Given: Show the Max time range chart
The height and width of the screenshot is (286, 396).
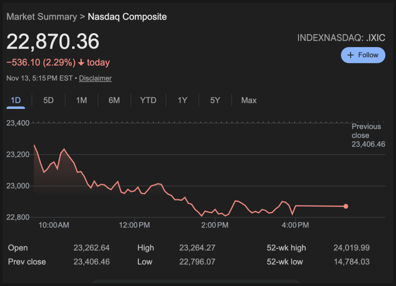Looking at the screenshot, I should (x=249, y=101).
